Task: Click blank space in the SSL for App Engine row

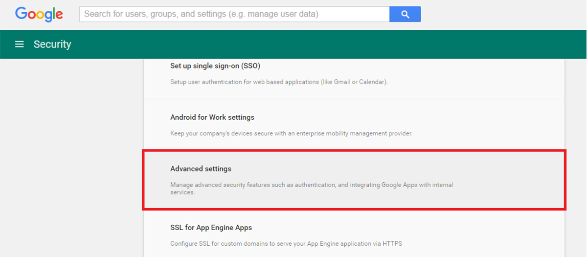Action: tap(489, 236)
